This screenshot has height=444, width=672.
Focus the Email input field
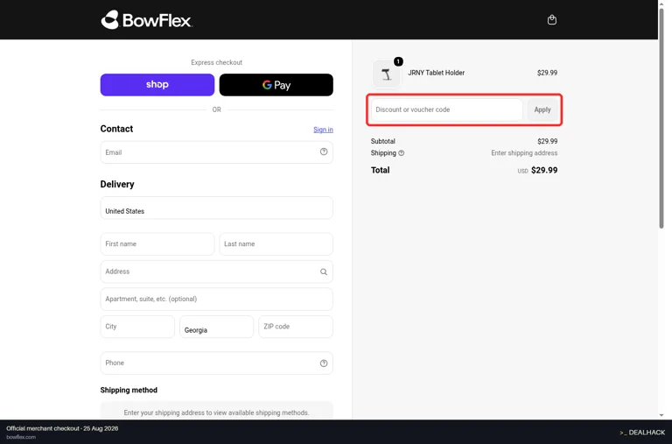(216, 152)
